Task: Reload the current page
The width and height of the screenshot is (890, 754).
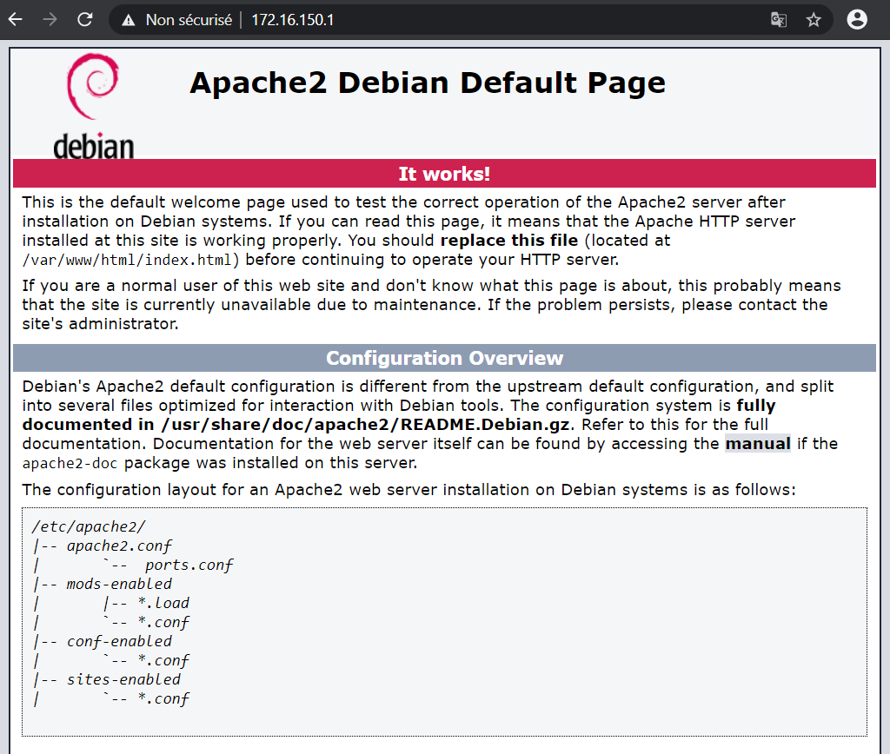Action: 84,19
